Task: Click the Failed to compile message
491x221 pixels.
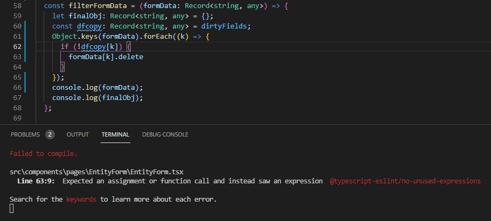Action: coord(44,154)
